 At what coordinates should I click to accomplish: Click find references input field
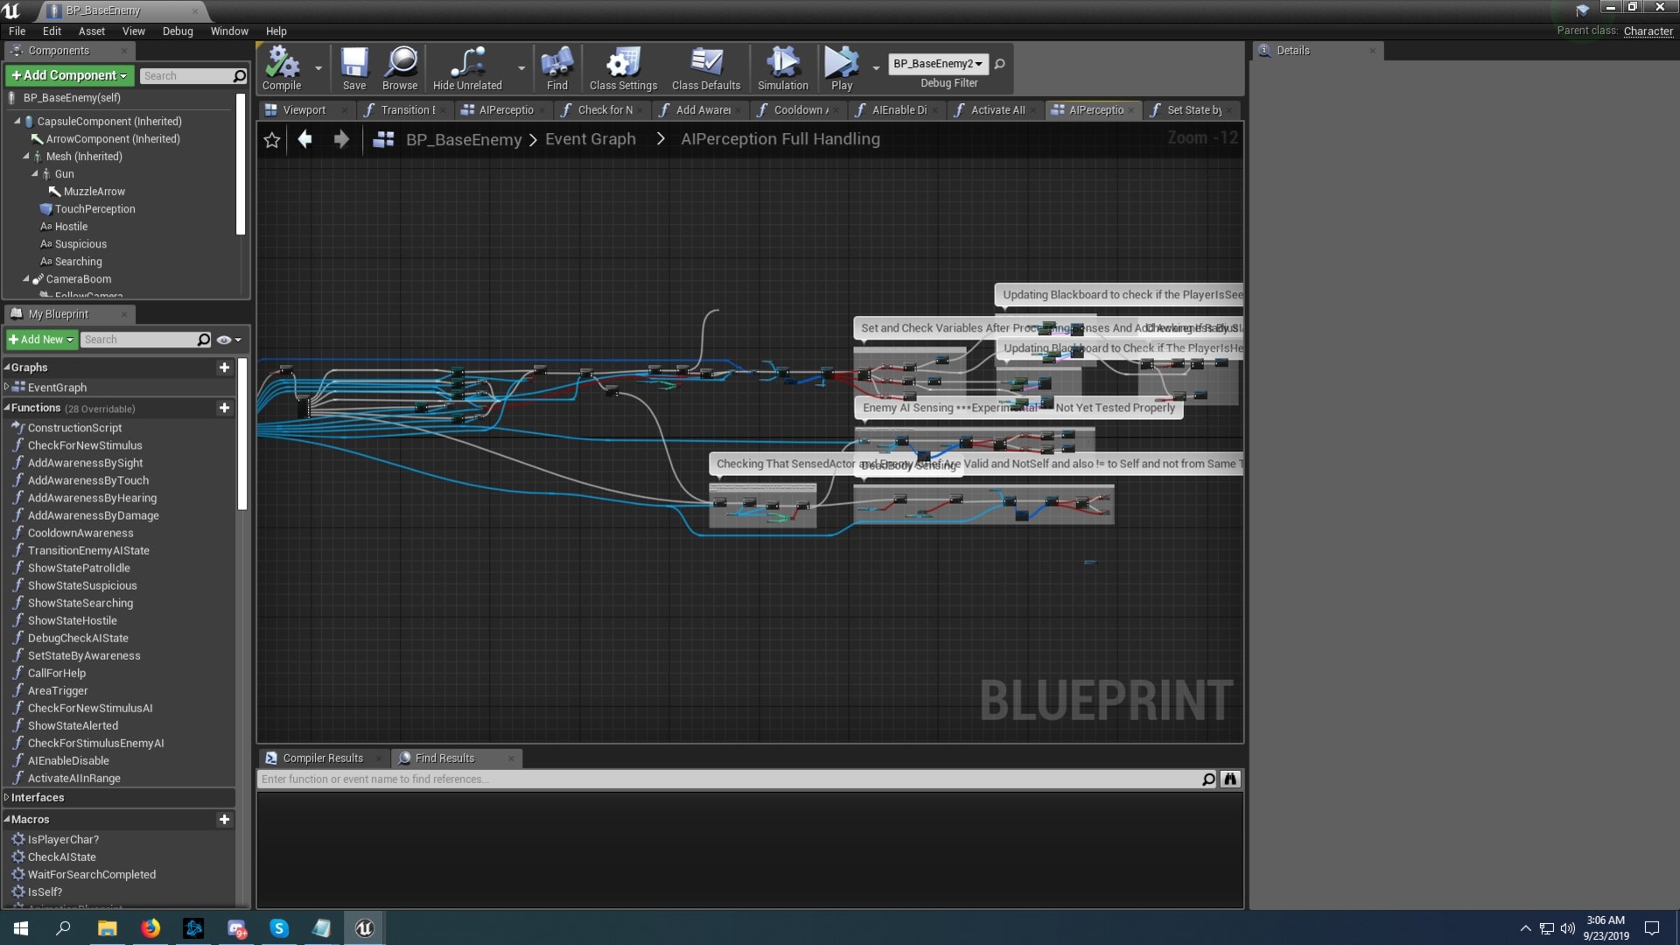pyautogui.click(x=729, y=779)
